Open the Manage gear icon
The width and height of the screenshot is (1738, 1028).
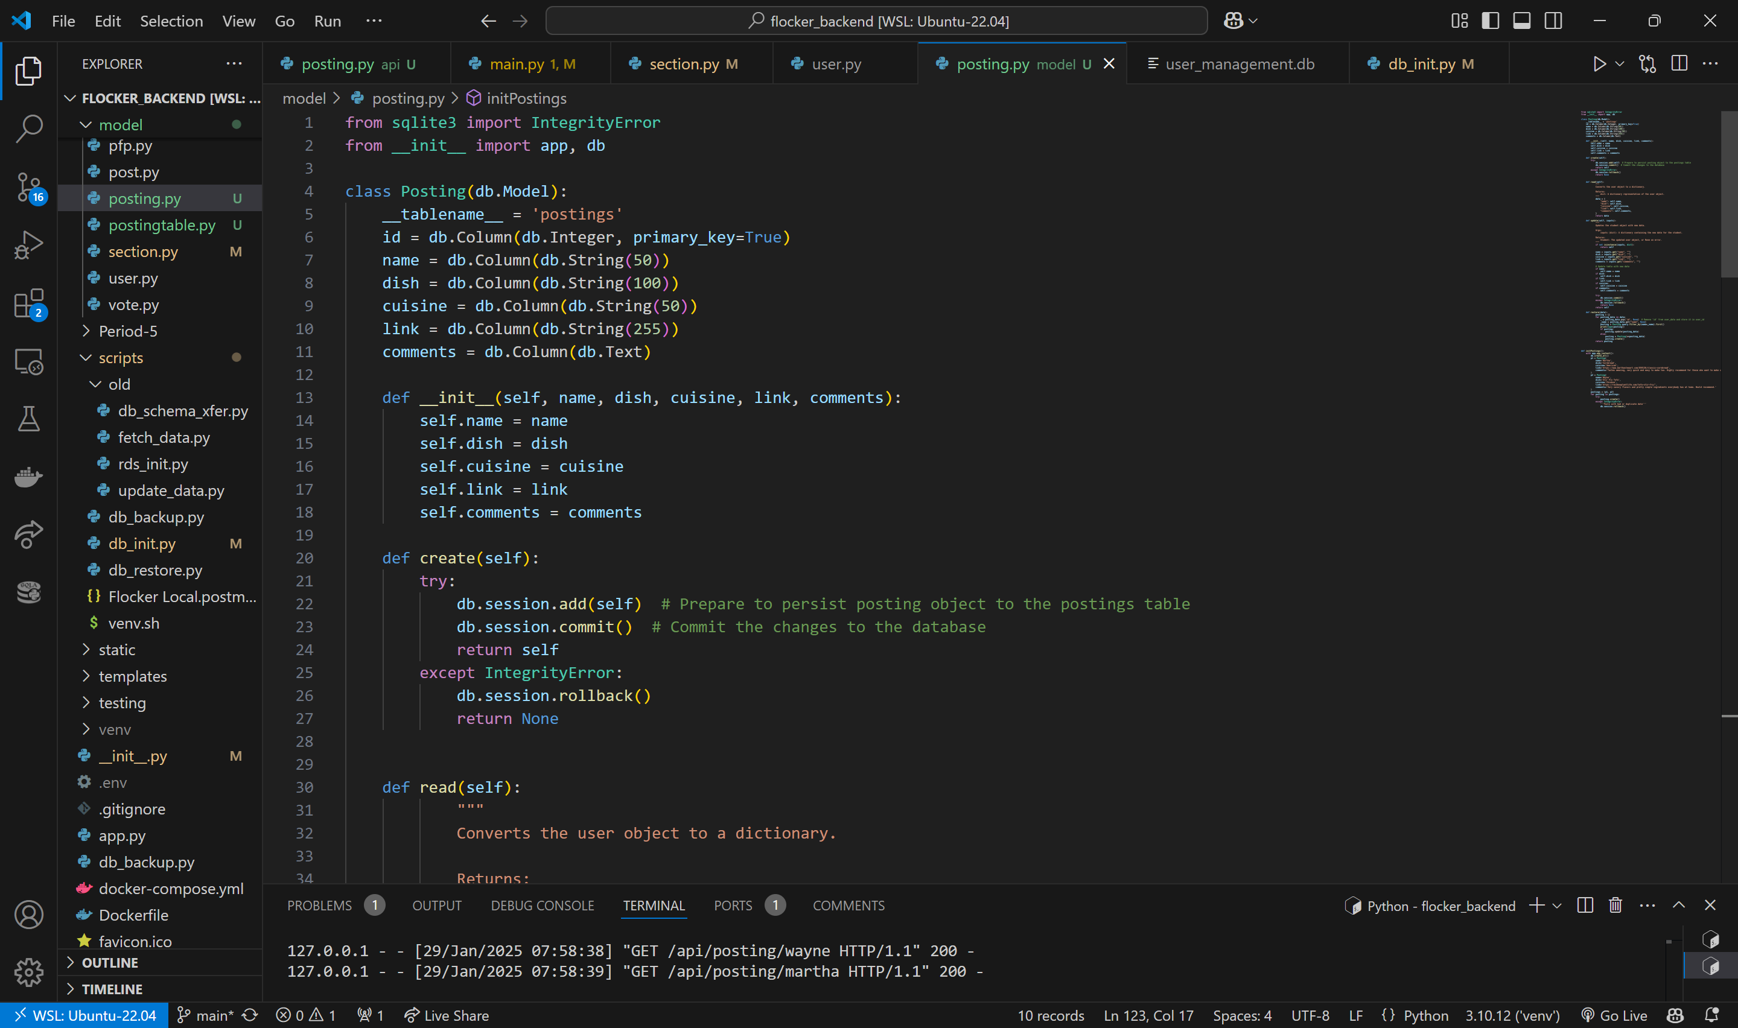pos(28,972)
